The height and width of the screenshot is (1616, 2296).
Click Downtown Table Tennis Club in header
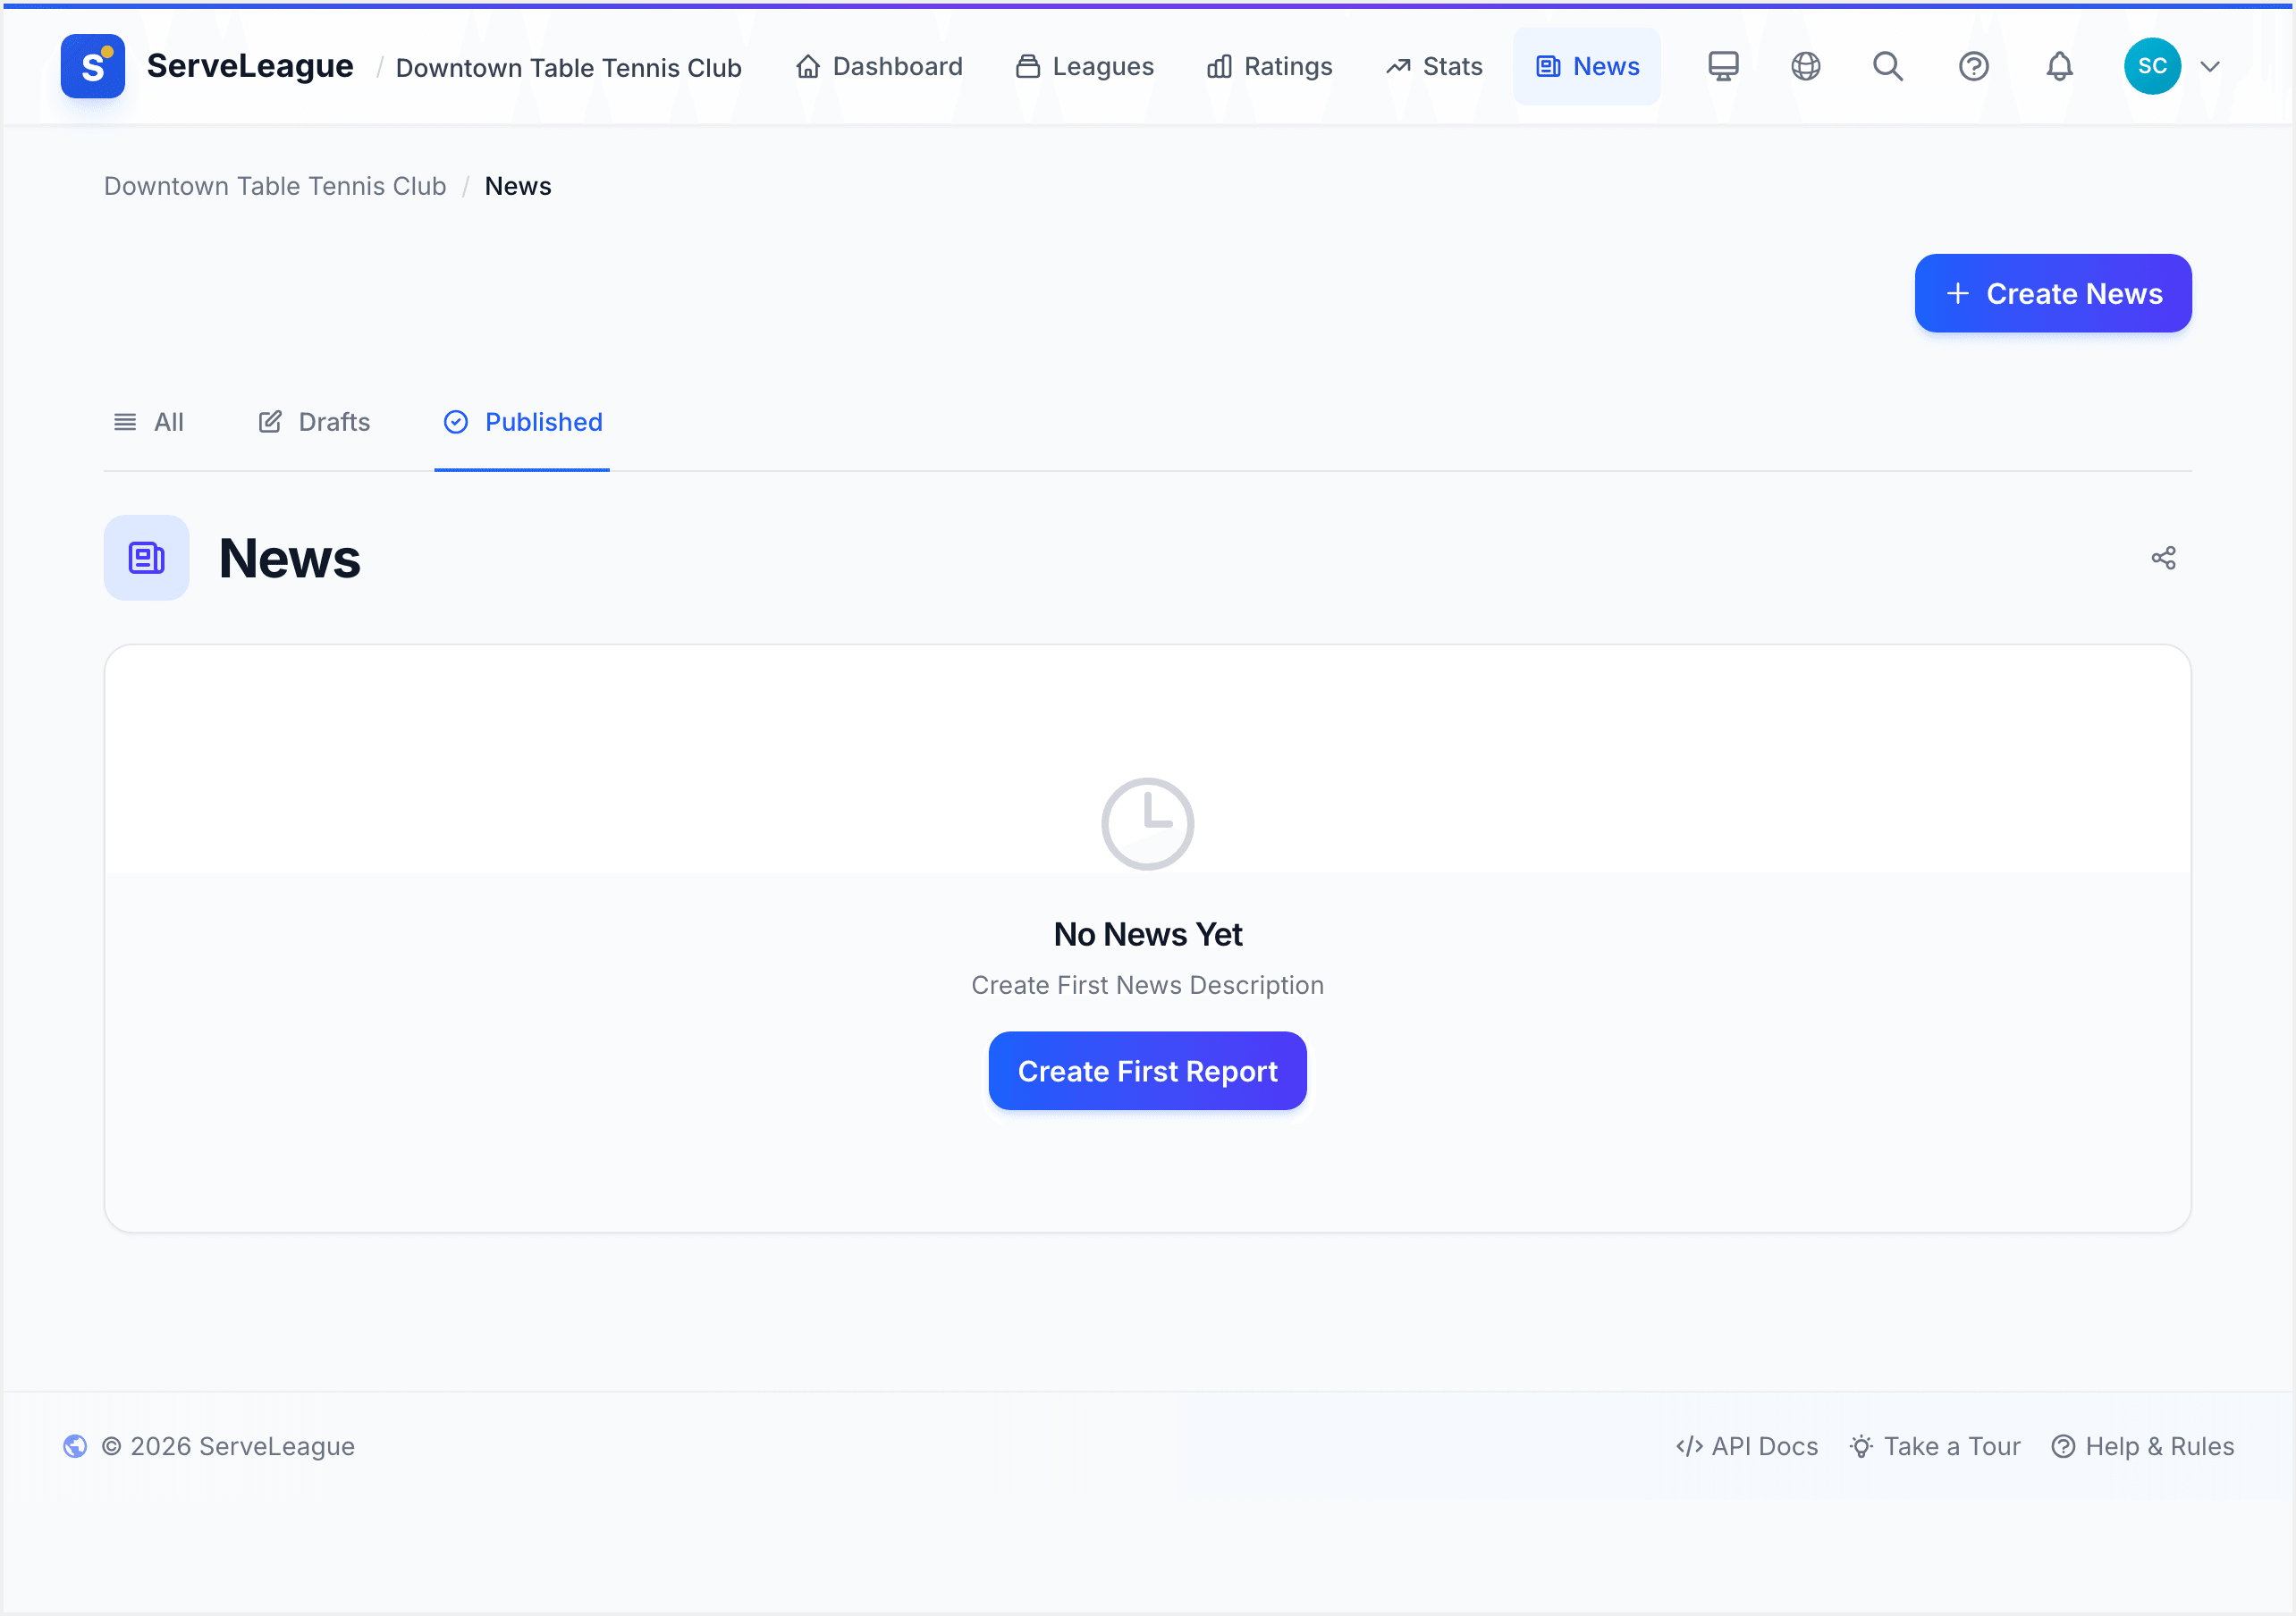(x=569, y=67)
